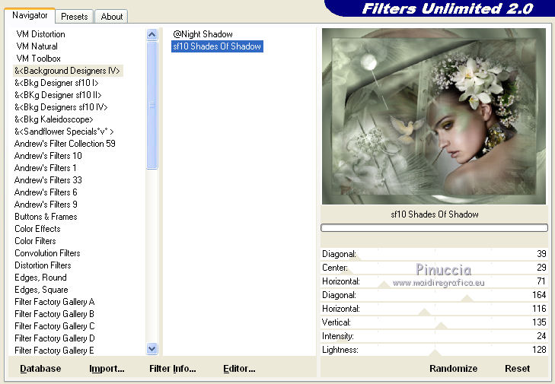This screenshot has width=555, height=384.
Task: Click the Center slider (29)
Action: click(434, 268)
